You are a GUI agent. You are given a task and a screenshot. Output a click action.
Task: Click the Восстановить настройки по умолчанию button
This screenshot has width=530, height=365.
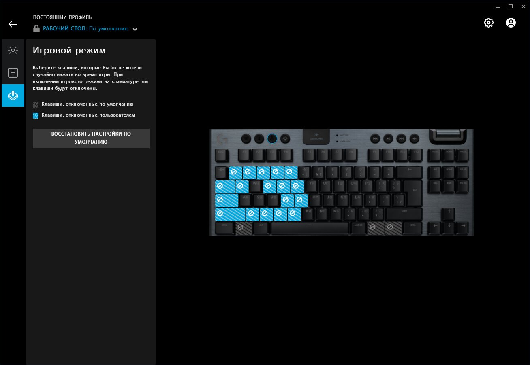[91, 138]
